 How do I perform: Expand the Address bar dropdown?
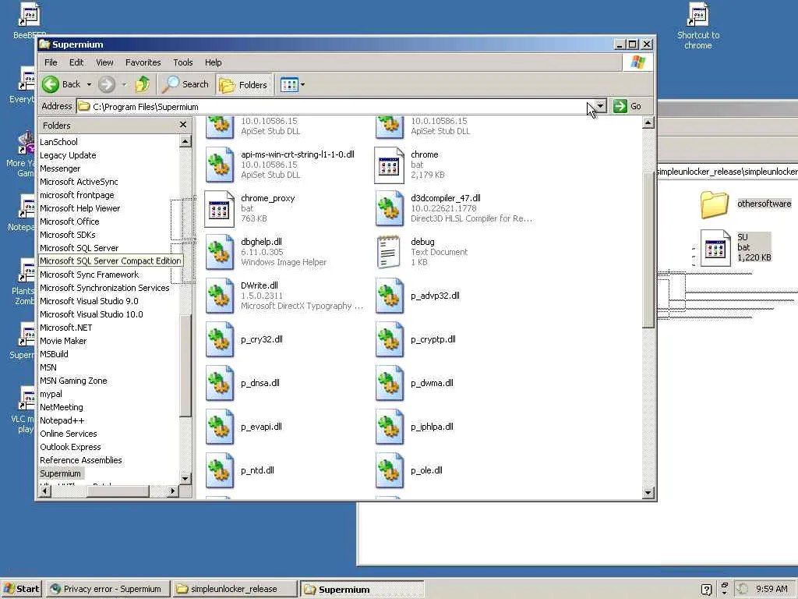click(601, 106)
